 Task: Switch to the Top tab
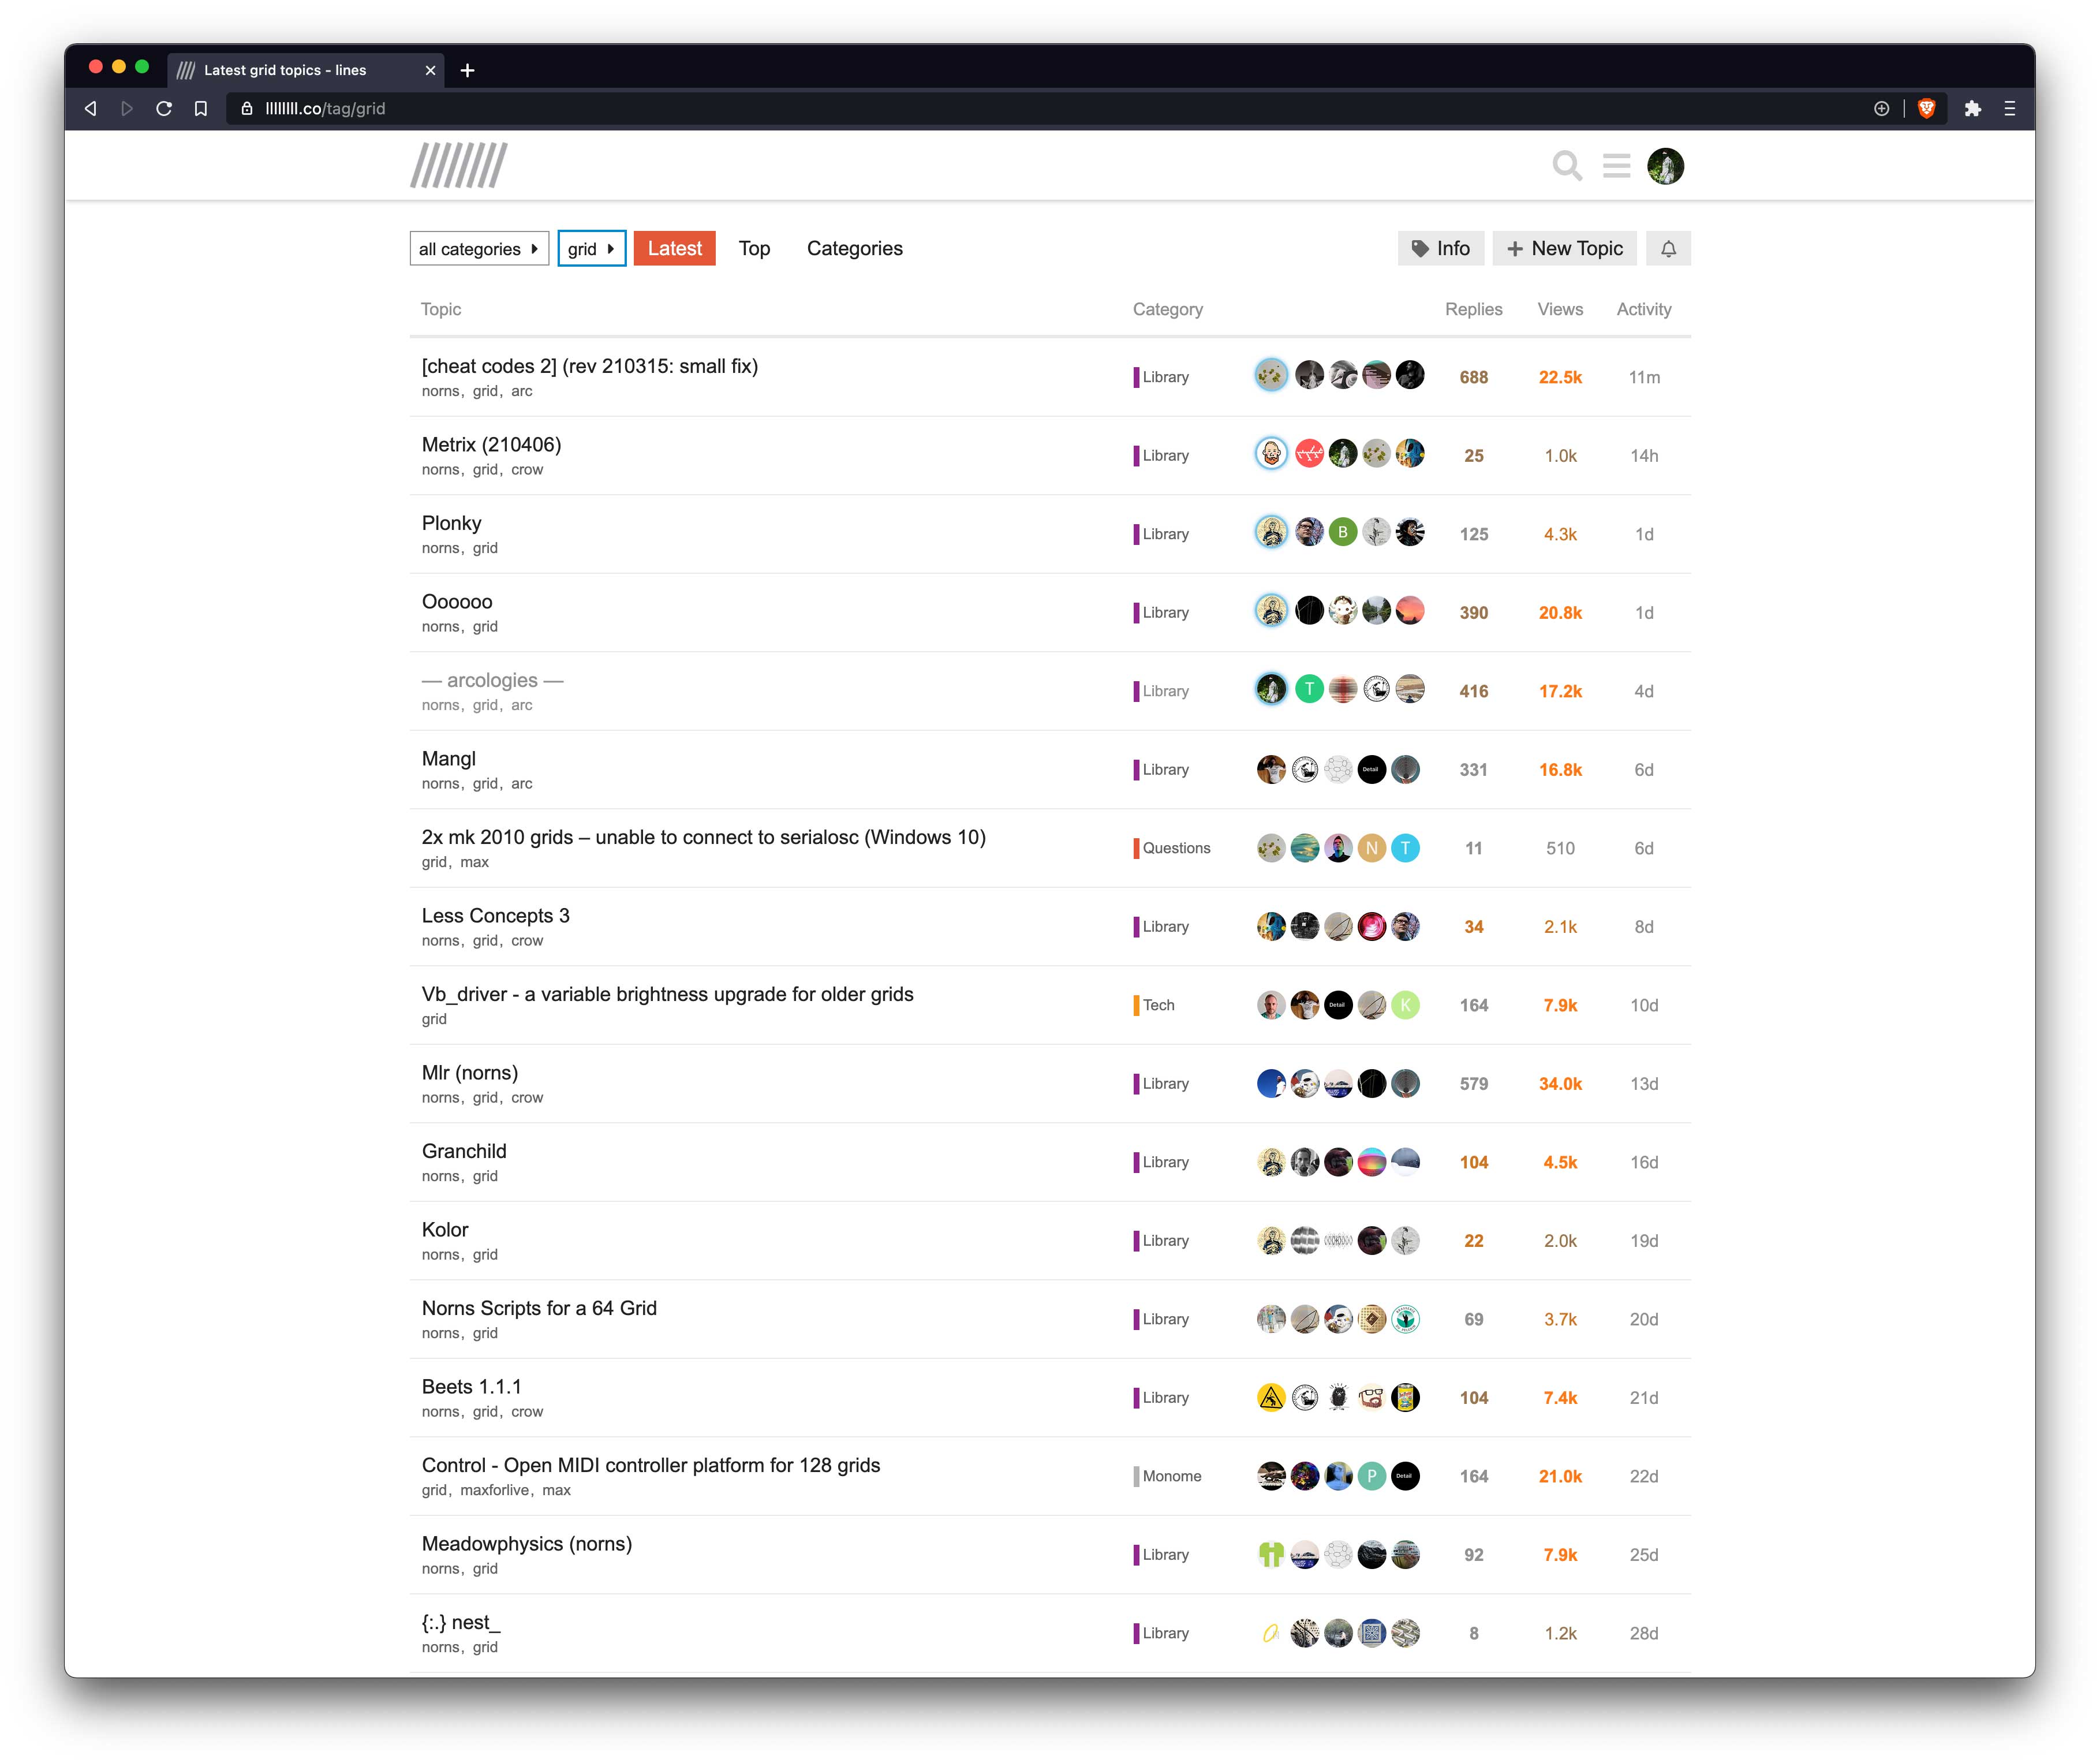[x=754, y=249]
